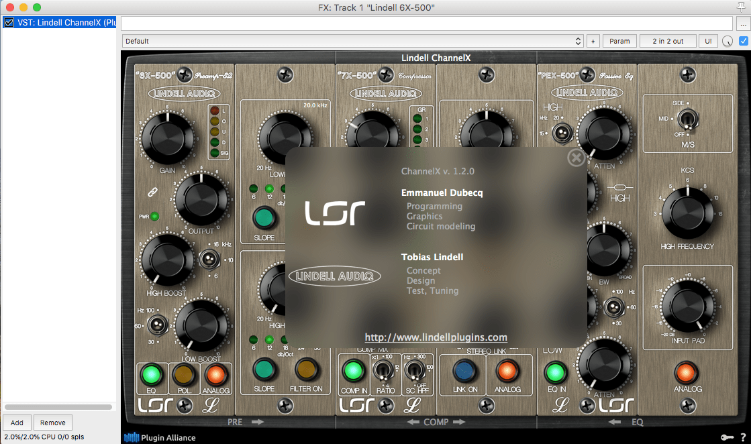This screenshot has width=751, height=444.
Task: Uncheck the Lindell ChannelX enable checkbox in the FX list
Action: click(9, 23)
